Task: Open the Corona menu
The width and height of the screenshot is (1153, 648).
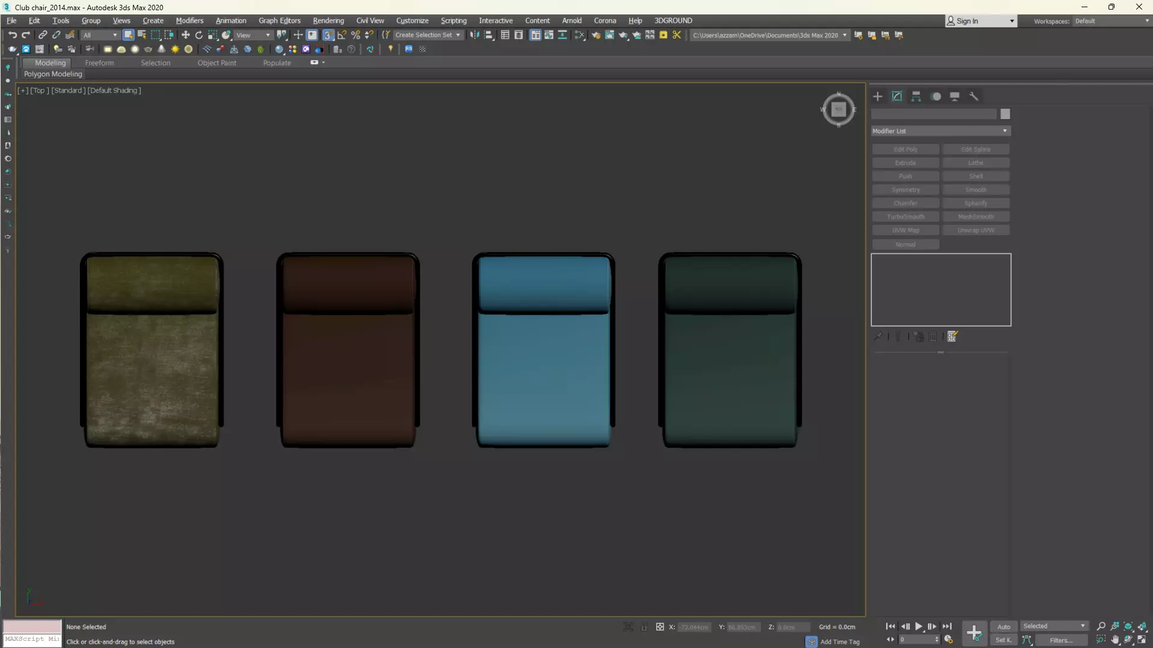Action: coord(605,20)
